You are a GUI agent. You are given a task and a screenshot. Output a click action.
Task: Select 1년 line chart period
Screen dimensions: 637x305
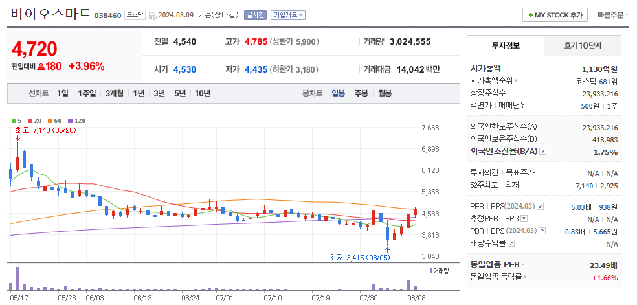pyautogui.click(x=139, y=93)
